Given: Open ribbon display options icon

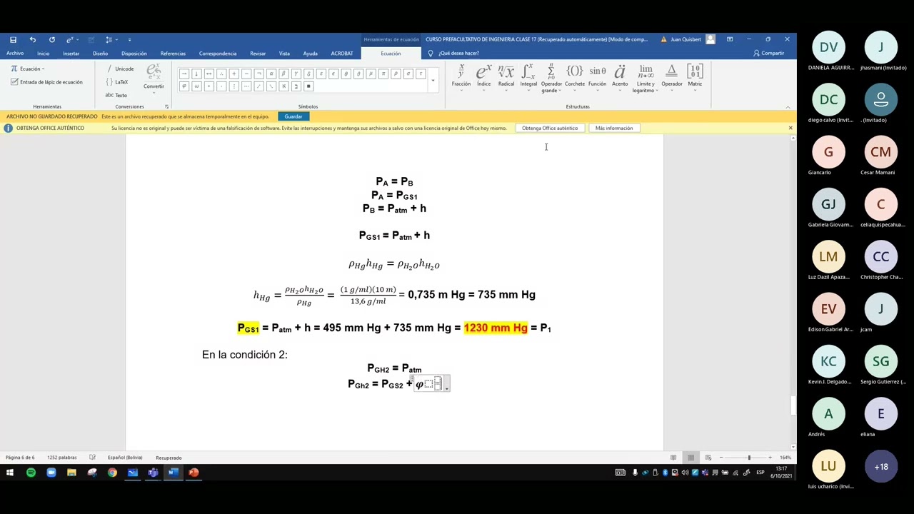Looking at the screenshot, I should point(729,39).
